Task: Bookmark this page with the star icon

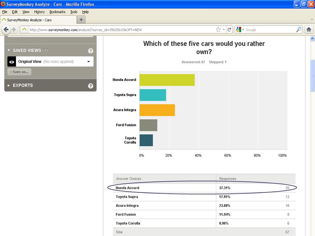Action: (x=219, y=30)
